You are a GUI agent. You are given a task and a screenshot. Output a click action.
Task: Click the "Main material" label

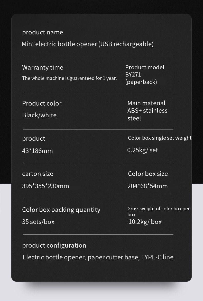(x=146, y=103)
